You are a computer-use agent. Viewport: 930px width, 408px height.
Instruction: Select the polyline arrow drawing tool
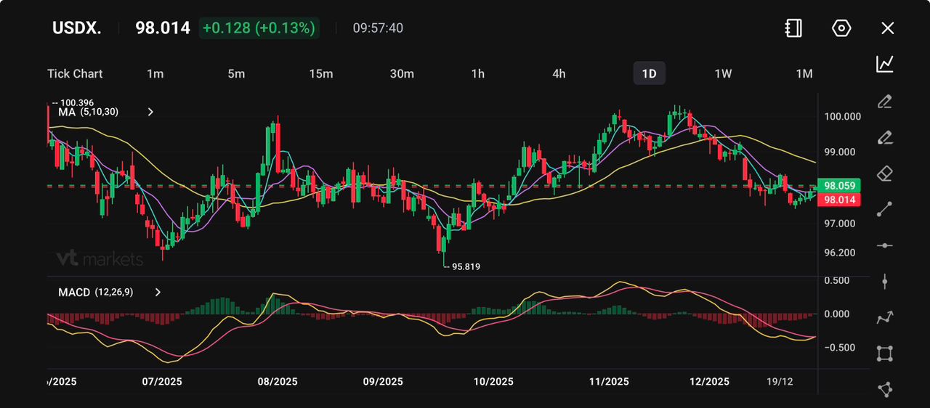point(884,317)
